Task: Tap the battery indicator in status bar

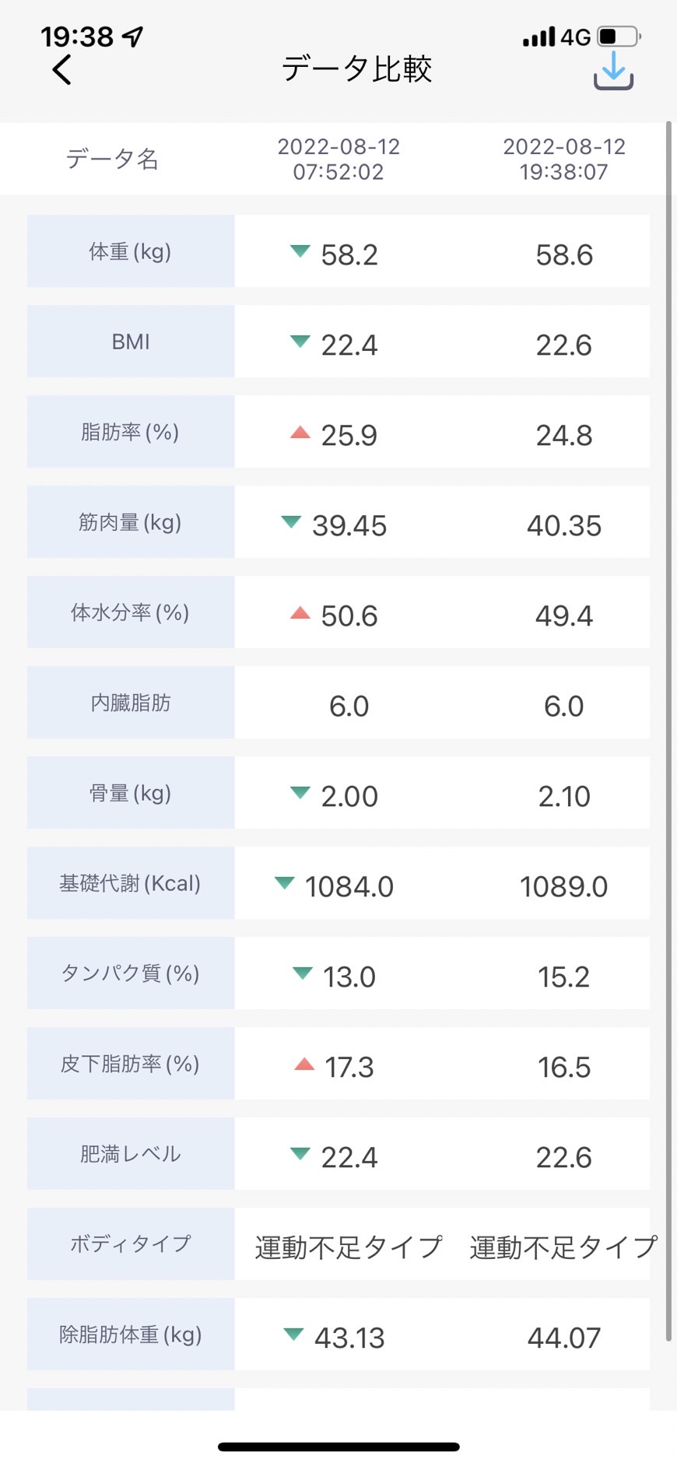Action: click(619, 37)
